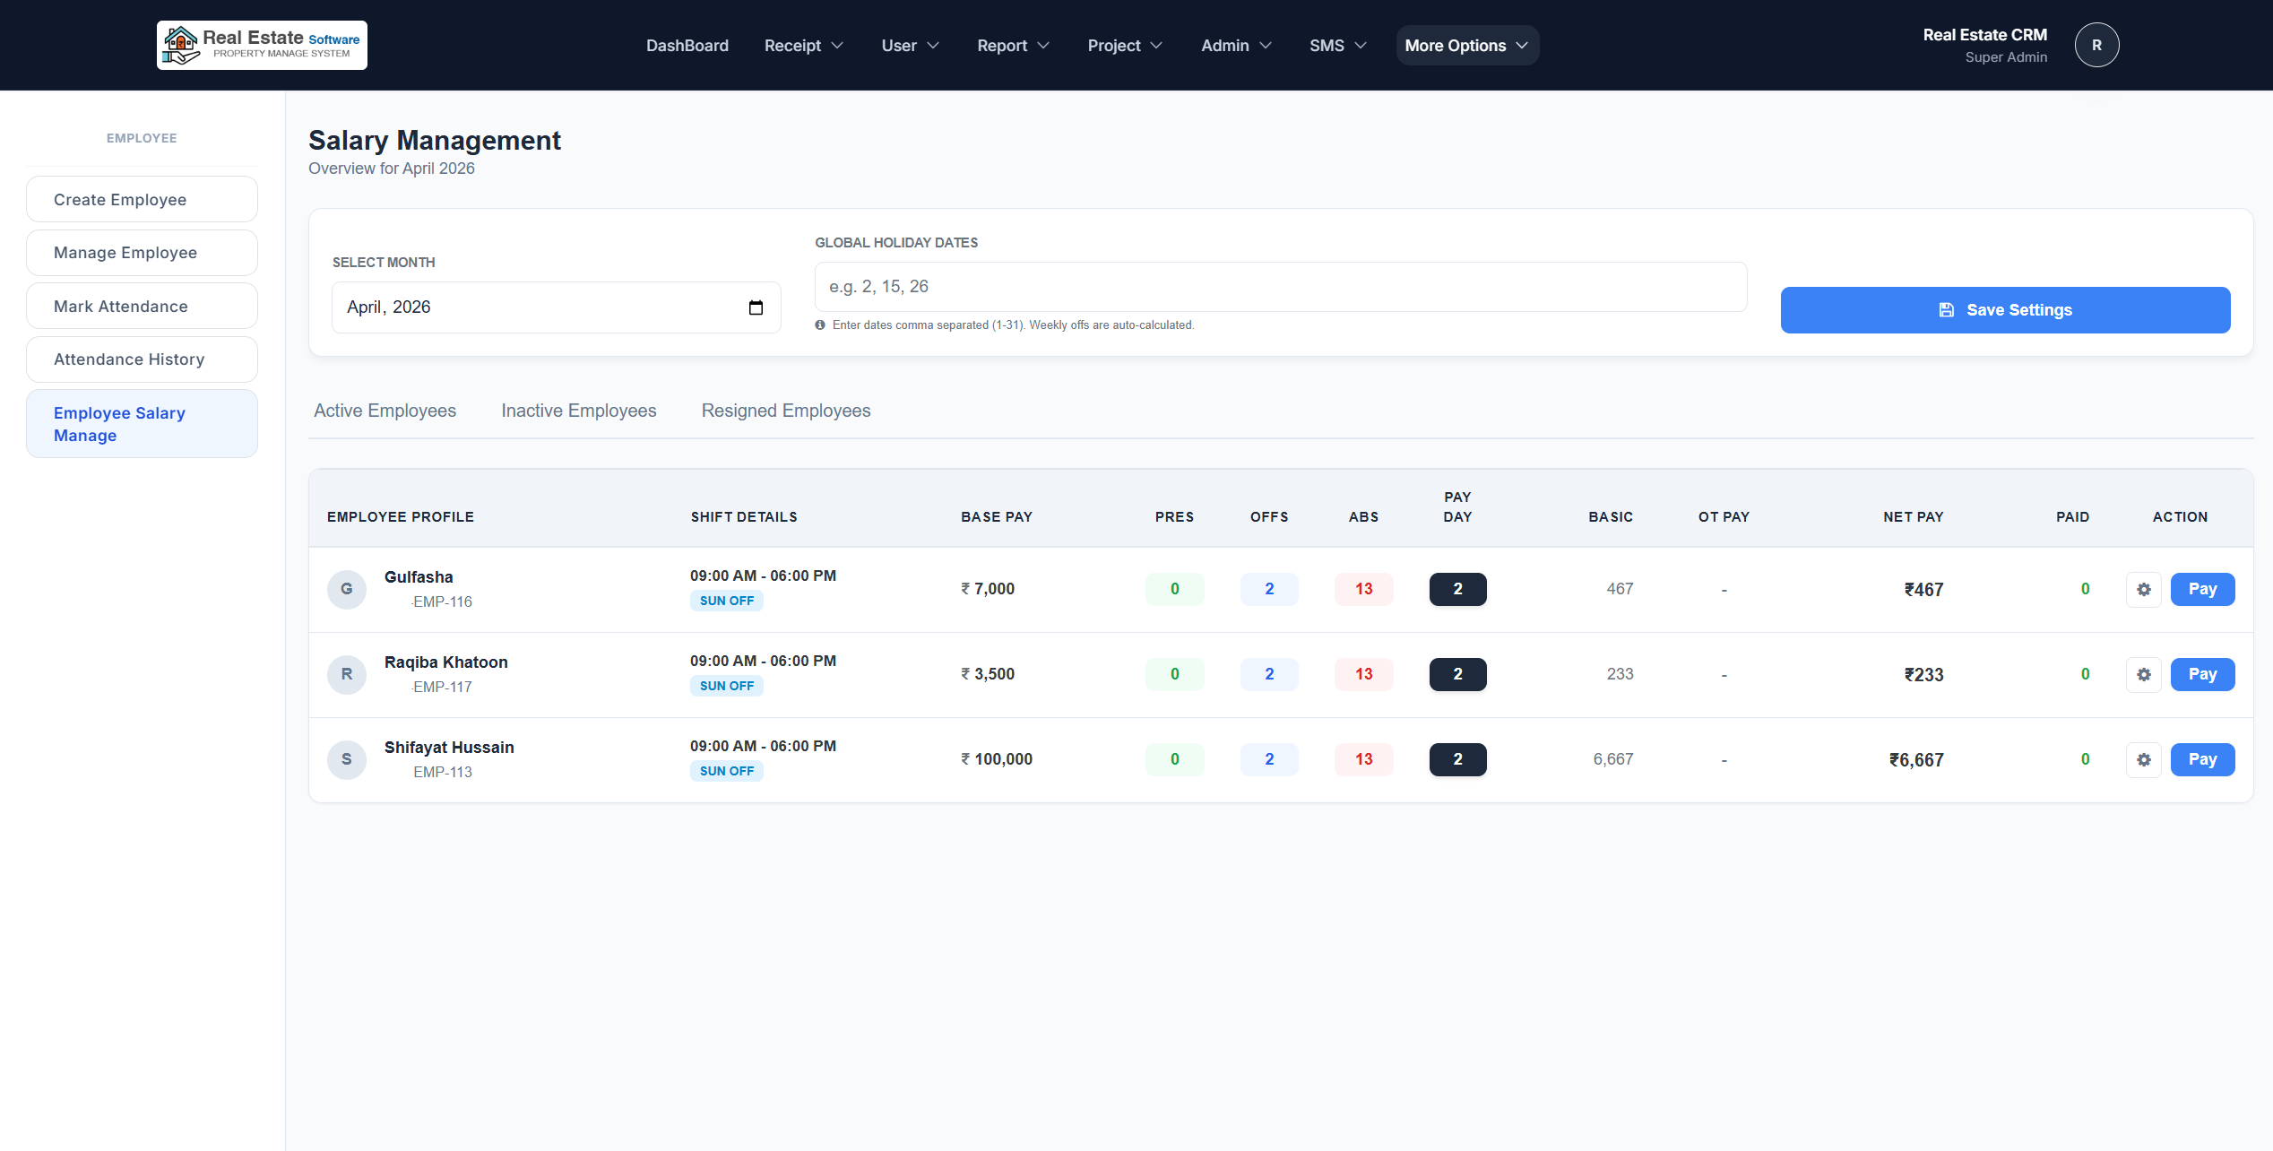Go to DashBoard in the navbar
The image size is (2273, 1151).
pos(687,45)
